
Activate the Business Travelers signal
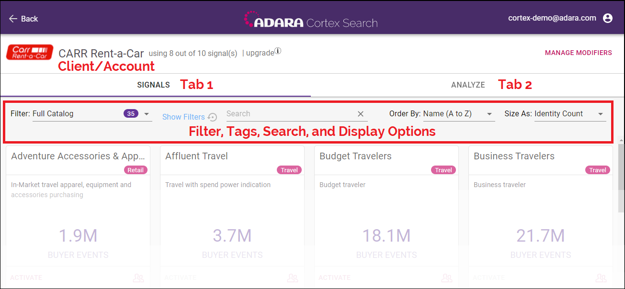click(489, 278)
